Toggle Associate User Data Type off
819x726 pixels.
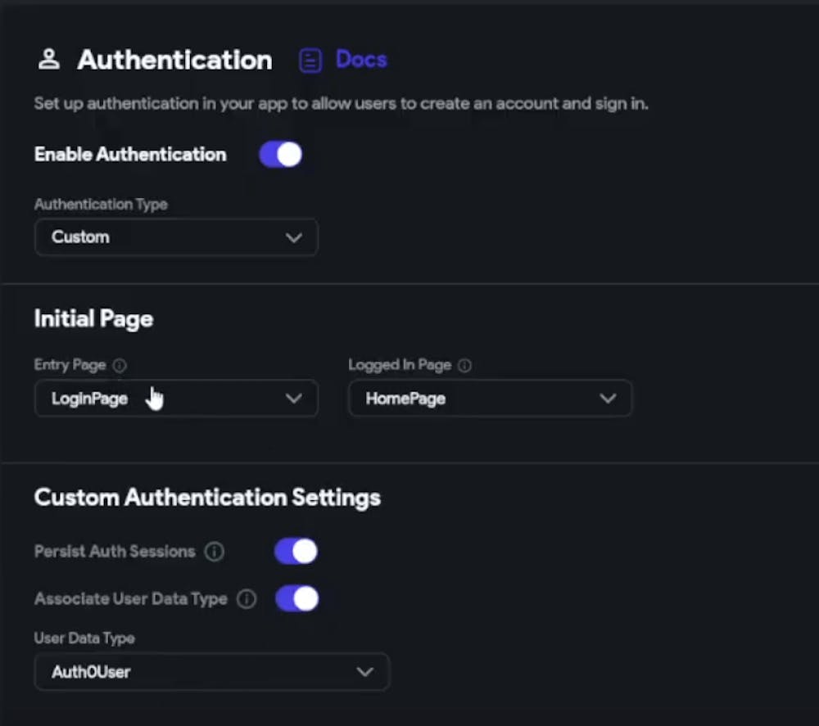tap(297, 599)
